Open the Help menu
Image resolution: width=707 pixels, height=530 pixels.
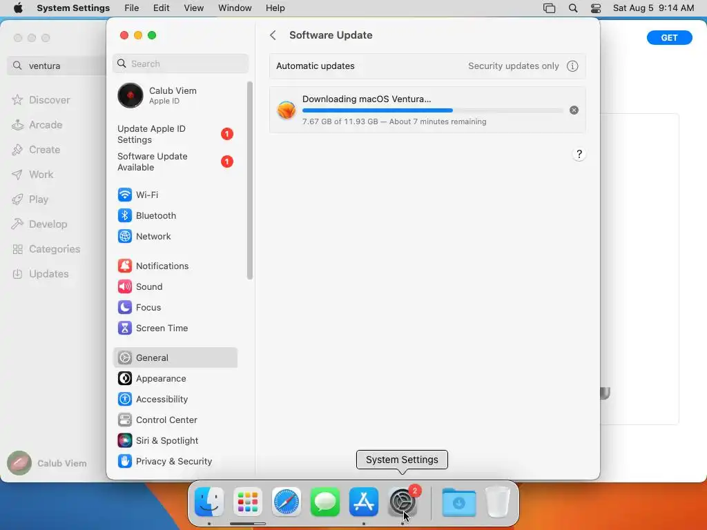tap(275, 8)
